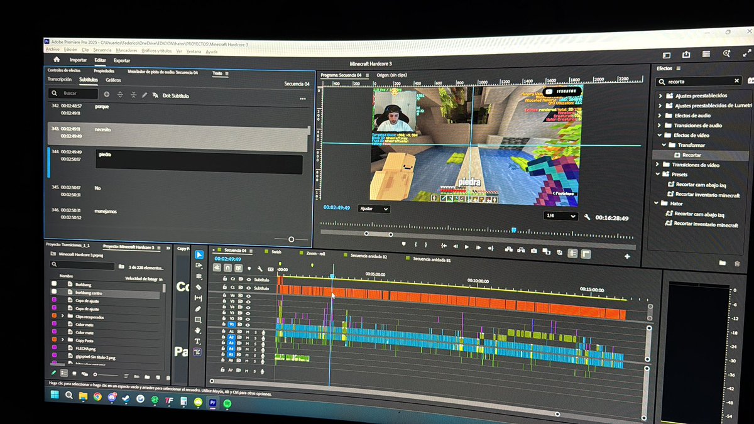Screen dimensions: 754x424
Task: Open the Marcadores menu
Action: click(x=127, y=50)
